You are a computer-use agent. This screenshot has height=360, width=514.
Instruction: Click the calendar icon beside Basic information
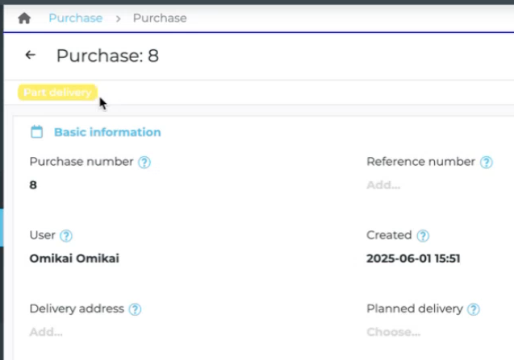click(x=36, y=132)
